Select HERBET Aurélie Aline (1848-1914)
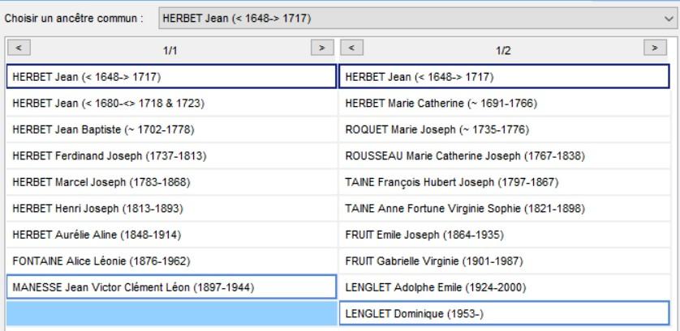The width and height of the screenshot is (680, 331). pyautogui.click(x=172, y=235)
